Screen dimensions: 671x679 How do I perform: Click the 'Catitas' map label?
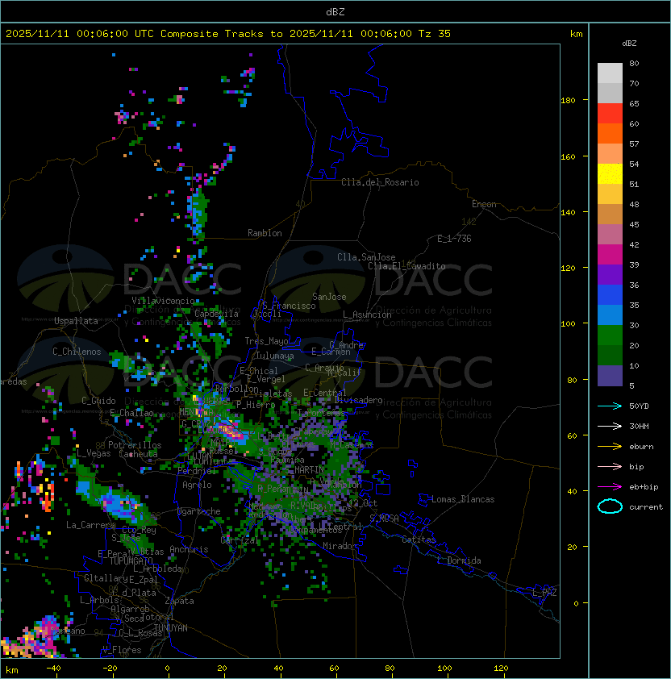point(419,539)
